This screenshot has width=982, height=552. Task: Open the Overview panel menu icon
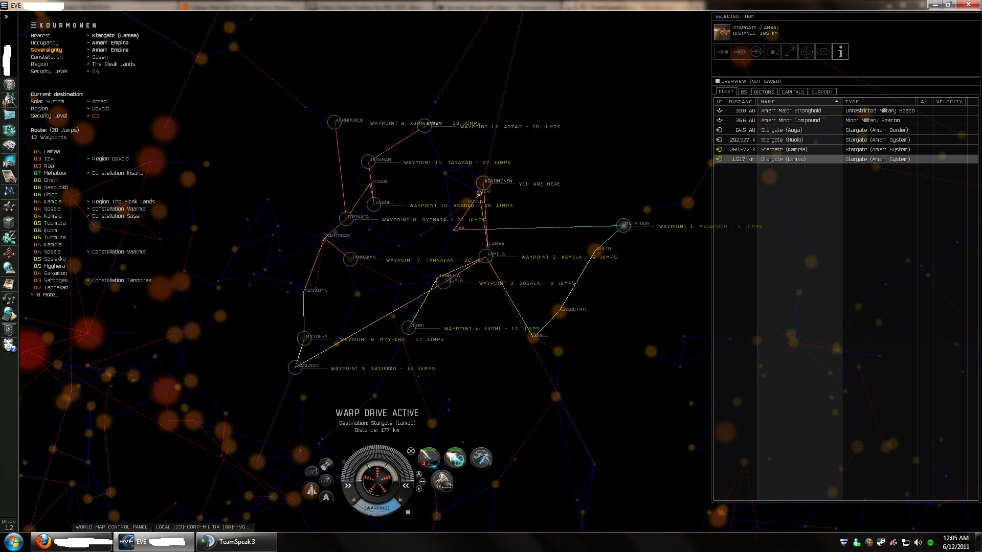pos(717,81)
